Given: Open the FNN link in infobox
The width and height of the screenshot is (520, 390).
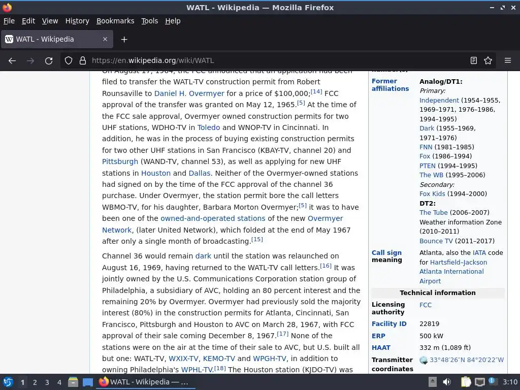Looking at the screenshot, I should 426,147.
